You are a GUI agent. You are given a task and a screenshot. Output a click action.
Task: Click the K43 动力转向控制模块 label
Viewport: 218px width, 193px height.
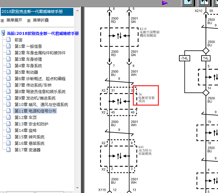(145, 151)
